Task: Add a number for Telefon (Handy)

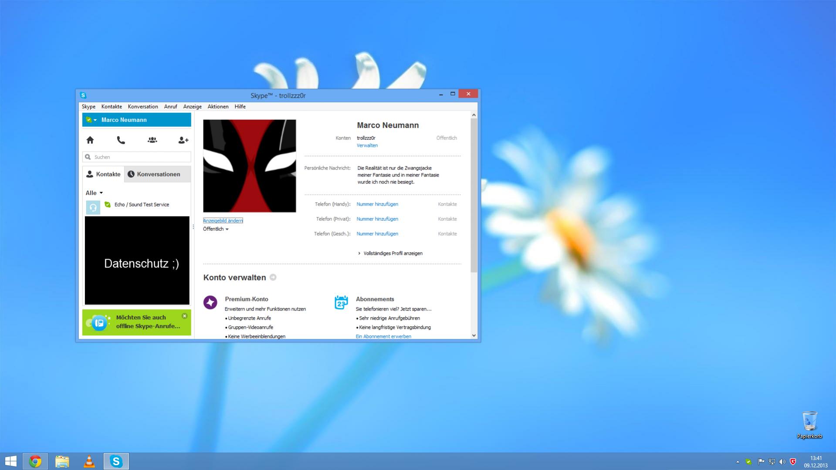Action: pos(377,204)
